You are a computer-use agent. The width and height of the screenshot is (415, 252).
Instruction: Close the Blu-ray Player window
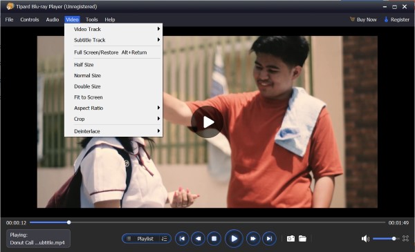click(405, 7)
